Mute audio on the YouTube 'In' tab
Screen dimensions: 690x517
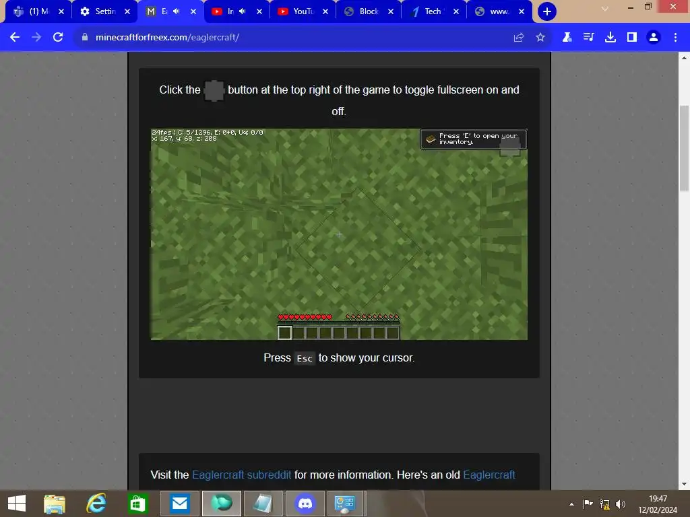[243, 11]
